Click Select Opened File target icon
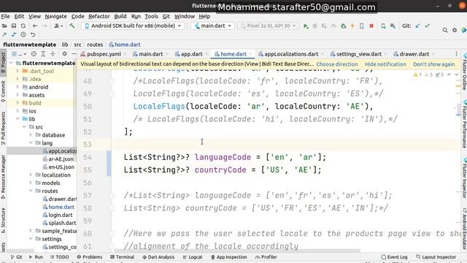 pyautogui.click(x=34, y=54)
